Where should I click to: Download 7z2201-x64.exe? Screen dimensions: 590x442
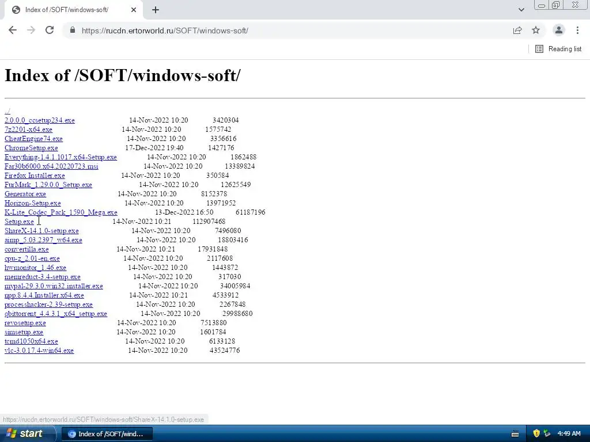pos(28,129)
